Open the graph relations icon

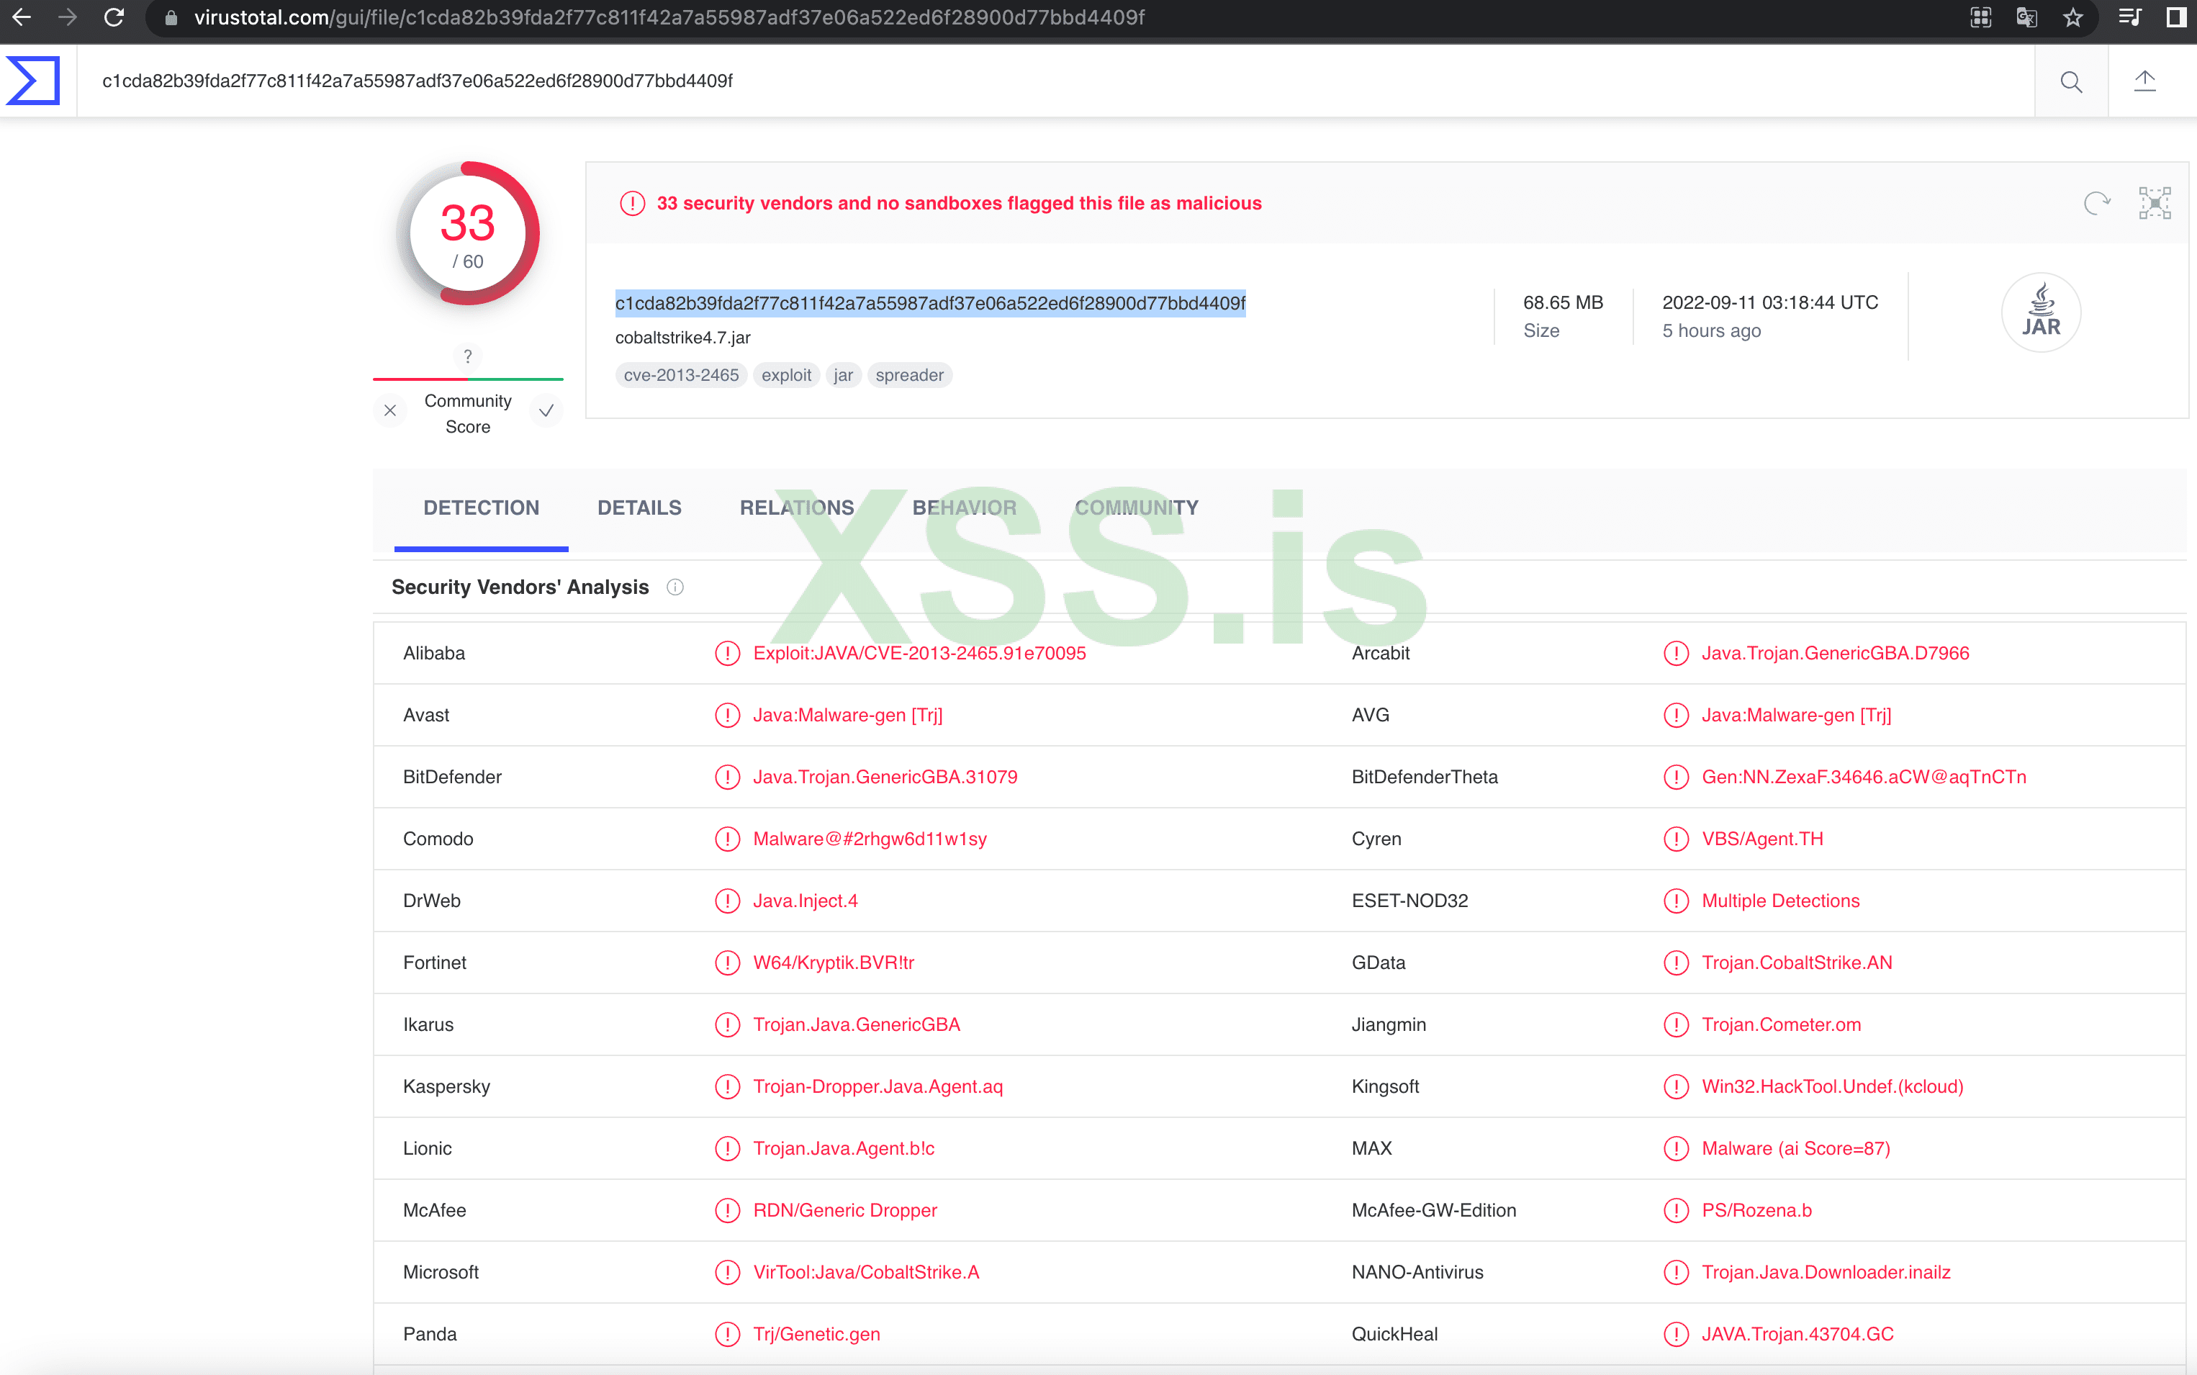(x=2155, y=203)
